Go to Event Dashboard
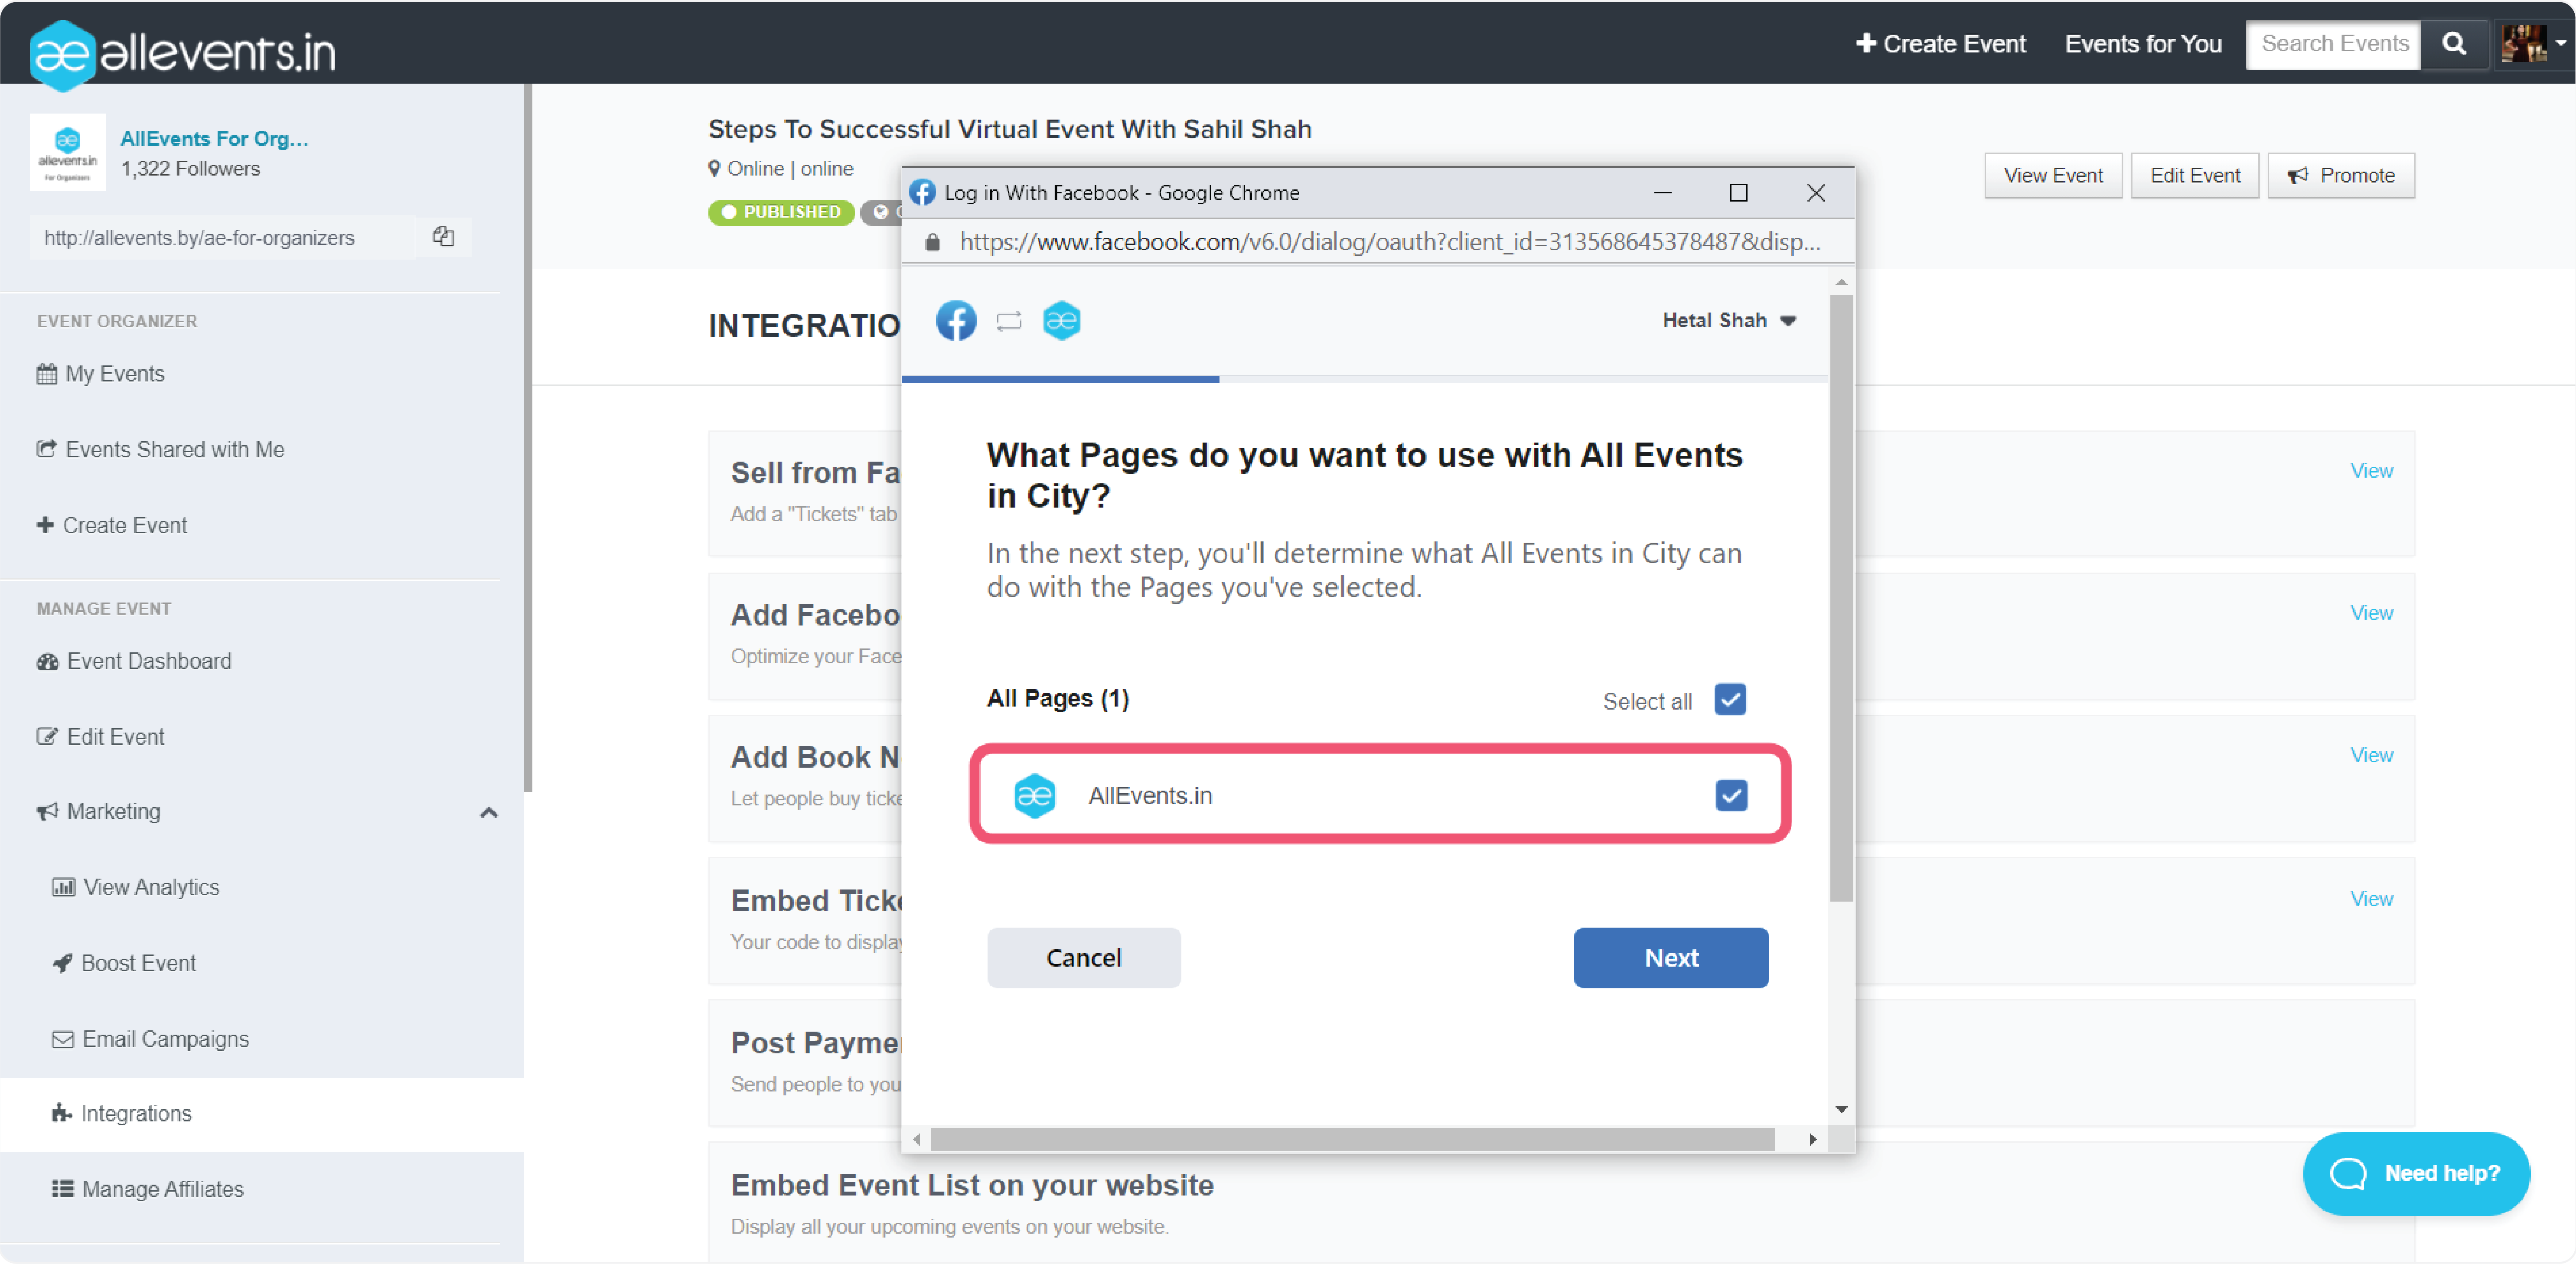2576x1264 pixels. (x=134, y=661)
